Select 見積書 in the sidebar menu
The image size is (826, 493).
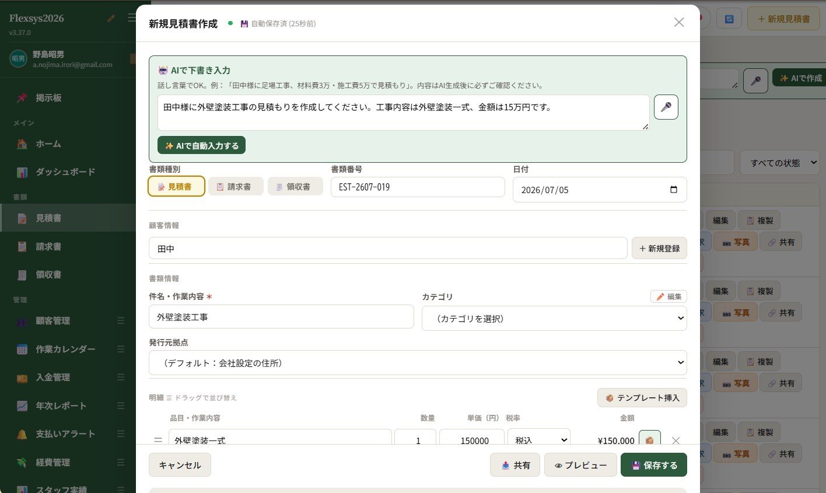coord(68,218)
